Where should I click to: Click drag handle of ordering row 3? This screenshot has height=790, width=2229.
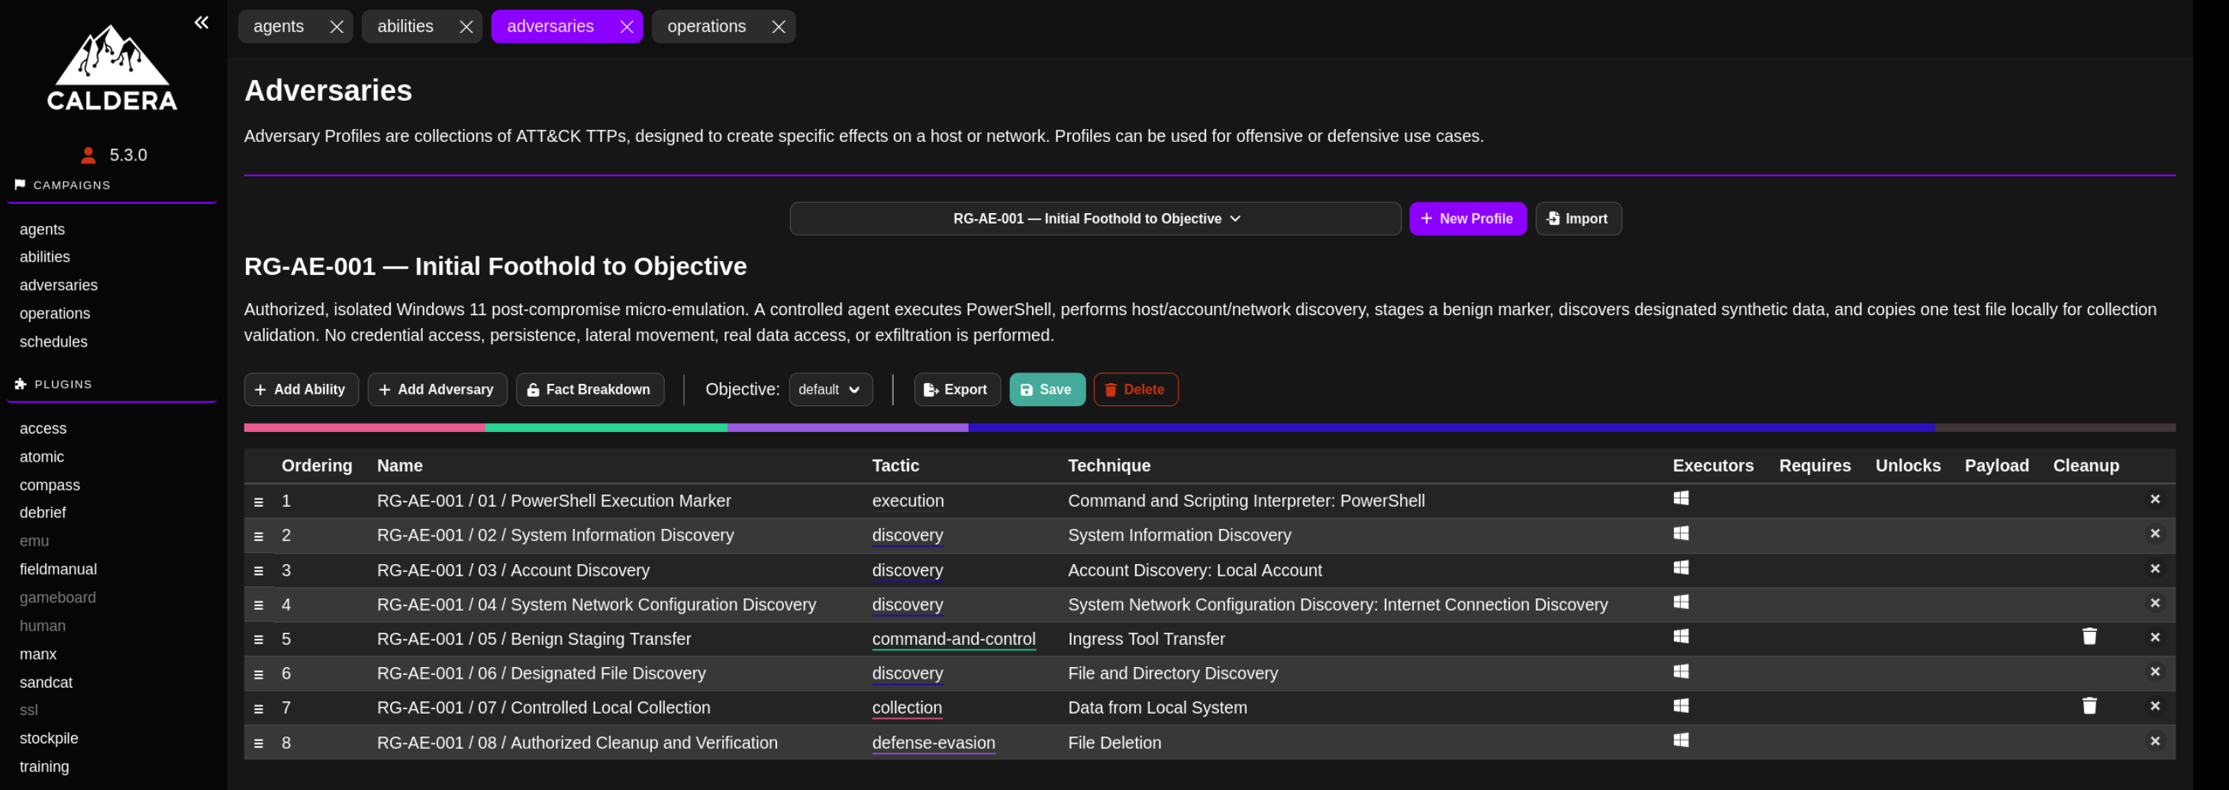258,571
